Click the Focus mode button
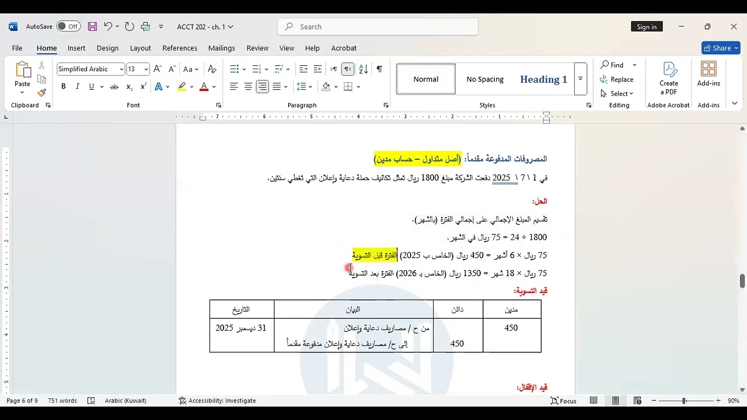The image size is (747, 420). tap(564, 401)
